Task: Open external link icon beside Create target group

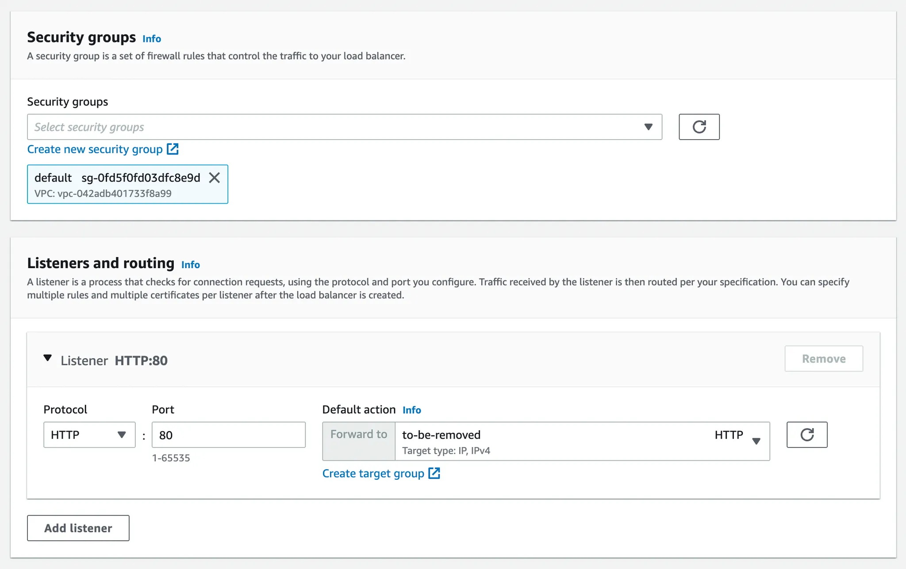Action: click(434, 473)
